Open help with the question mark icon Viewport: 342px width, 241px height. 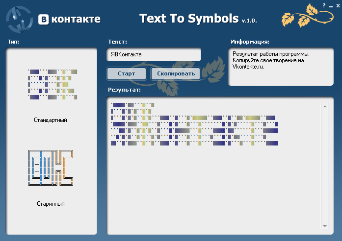tap(324, 5)
